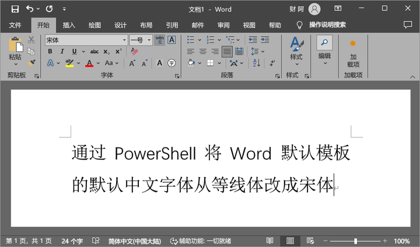Screen dimensions: 420x247
Task: Apply multilevel list
Action: (x=230, y=40)
